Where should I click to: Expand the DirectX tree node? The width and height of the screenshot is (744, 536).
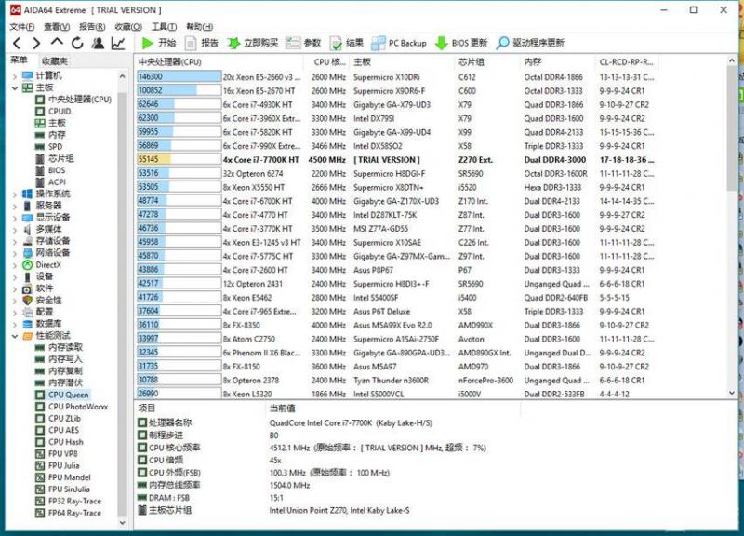tap(15, 265)
